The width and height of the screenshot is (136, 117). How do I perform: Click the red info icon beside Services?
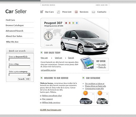coord(76,12)
